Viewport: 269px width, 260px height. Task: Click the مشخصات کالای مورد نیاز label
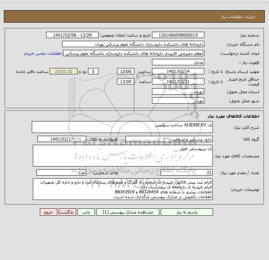point(237,156)
